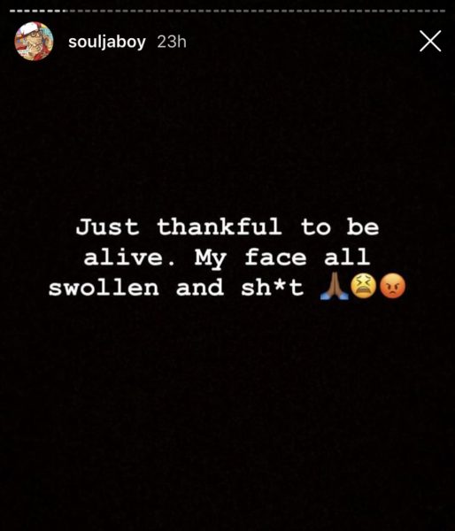
Task: Click the word 'swollen' in the story
Action: (x=104, y=288)
